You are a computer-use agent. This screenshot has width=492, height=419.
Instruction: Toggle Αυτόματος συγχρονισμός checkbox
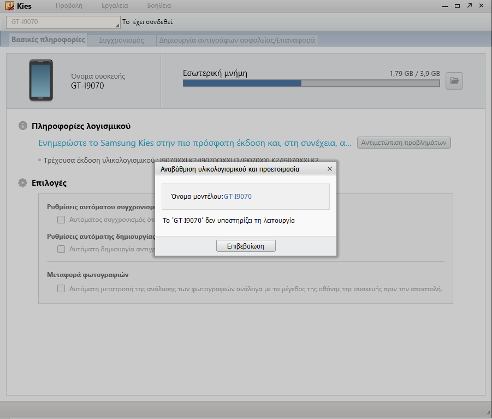[x=61, y=220]
